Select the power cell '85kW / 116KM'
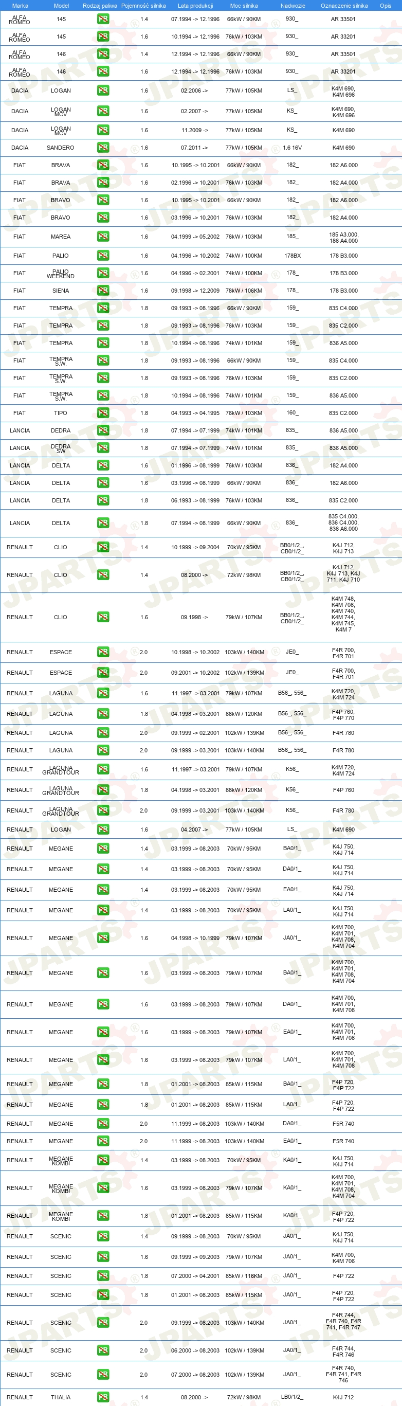This screenshot has width=402, height=1406. point(244,1275)
